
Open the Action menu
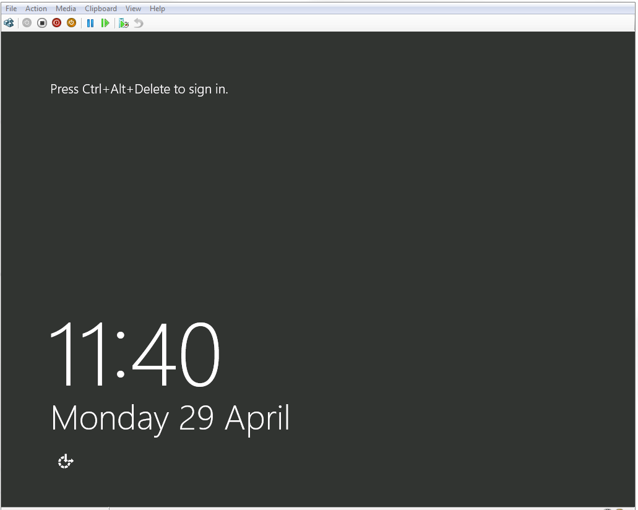click(x=36, y=9)
